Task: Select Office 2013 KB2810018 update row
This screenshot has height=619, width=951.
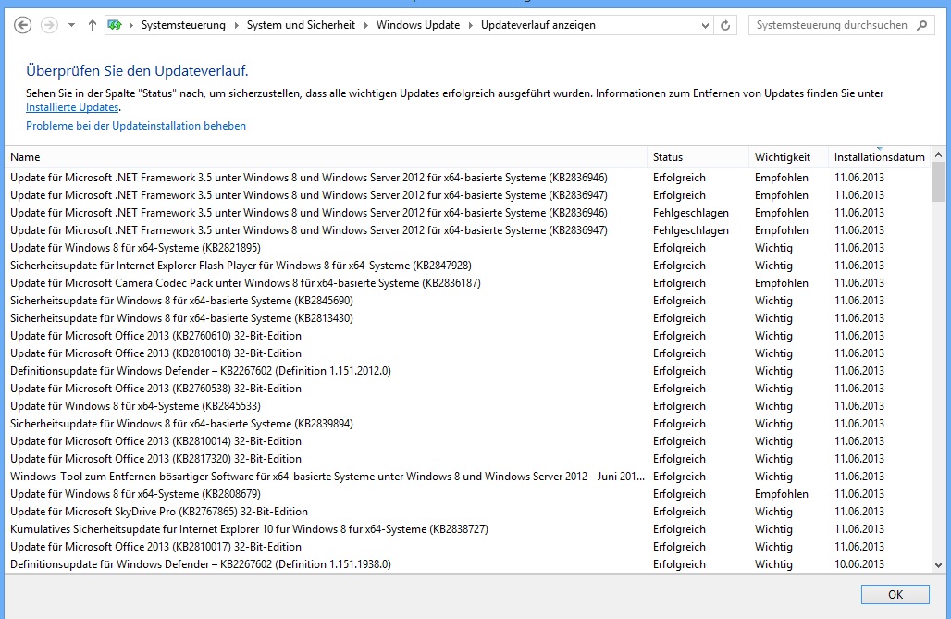Action: click(x=467, y=353)
